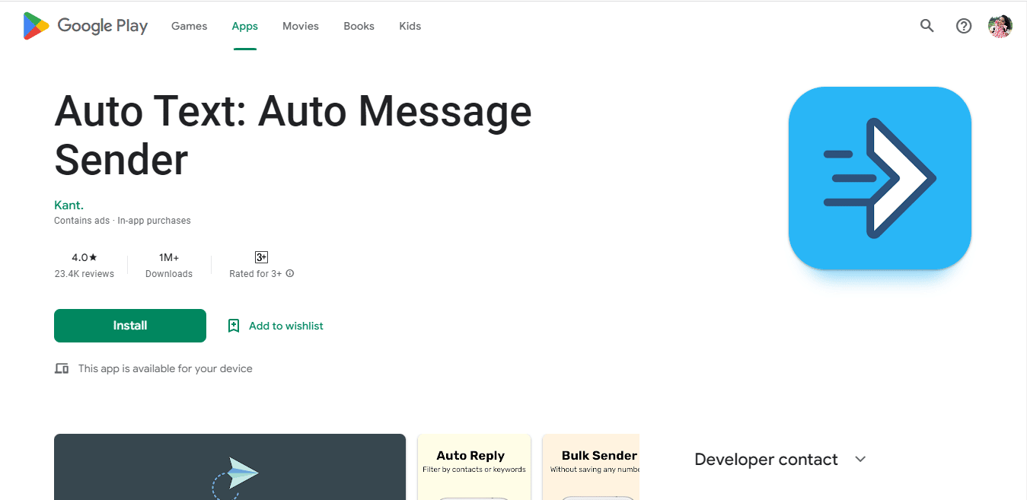The height and width of the screenshot is (500, 1027).
Task: Open the account profile avatar
Action: tap(1000, 26)
